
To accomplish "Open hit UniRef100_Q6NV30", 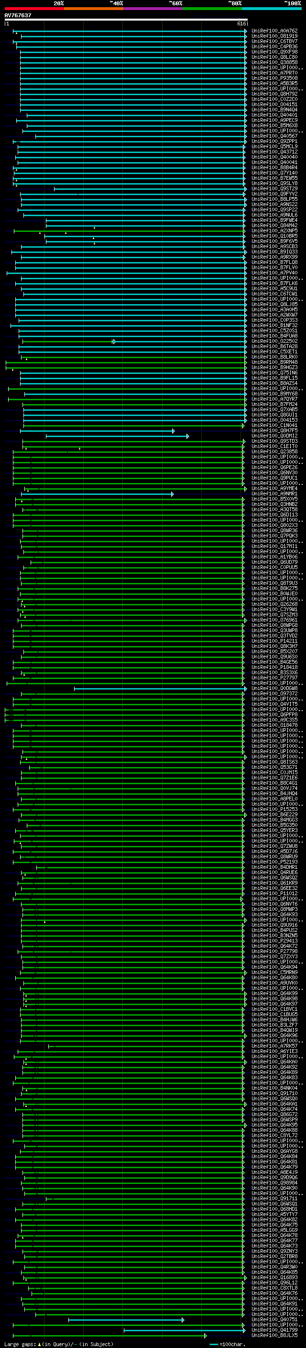I will coord(274,472).
